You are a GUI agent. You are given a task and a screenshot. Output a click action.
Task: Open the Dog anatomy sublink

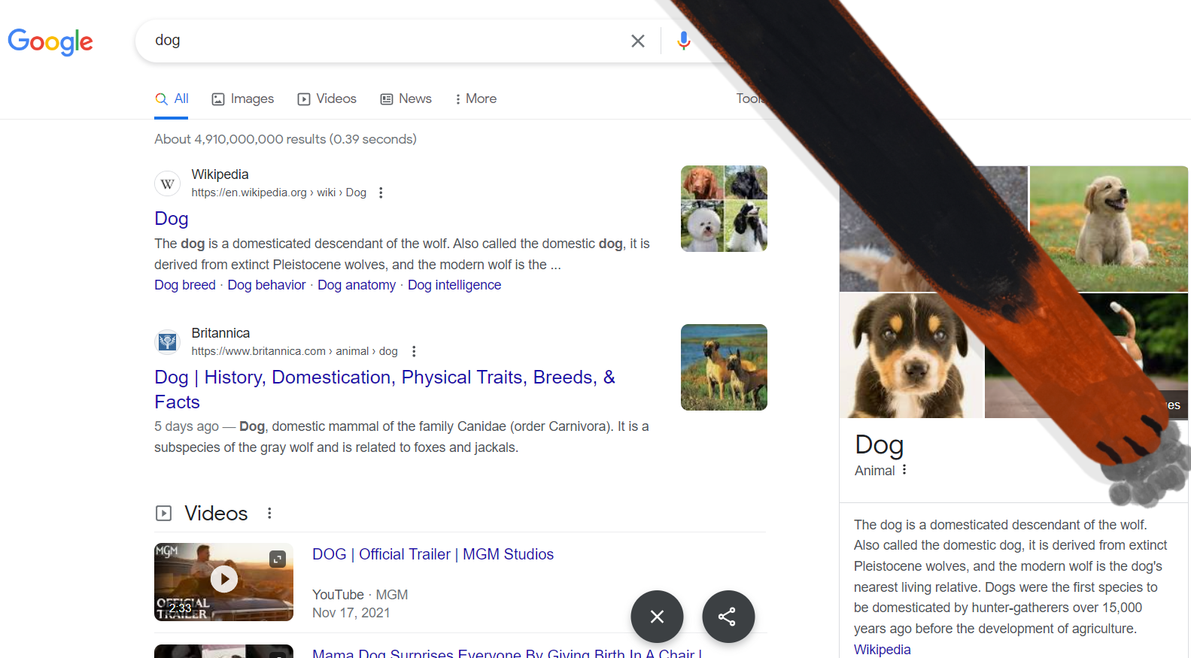click(357, 285)
